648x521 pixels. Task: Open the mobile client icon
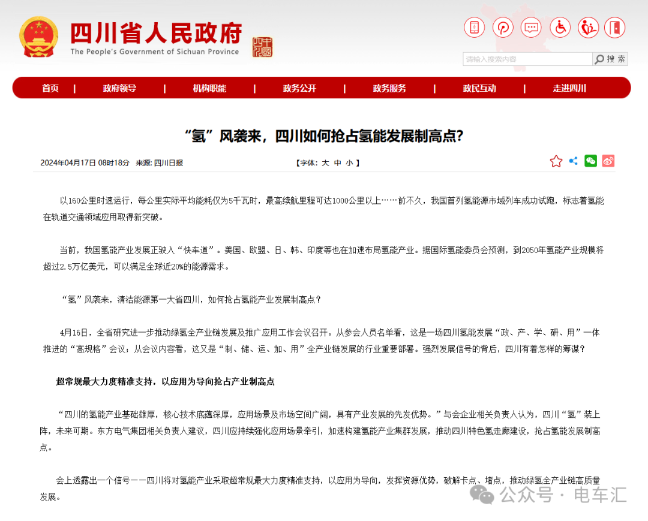(x=474, y=28)
